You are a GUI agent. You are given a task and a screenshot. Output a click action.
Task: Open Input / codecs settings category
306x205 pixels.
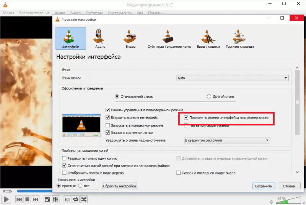[208, 39]
